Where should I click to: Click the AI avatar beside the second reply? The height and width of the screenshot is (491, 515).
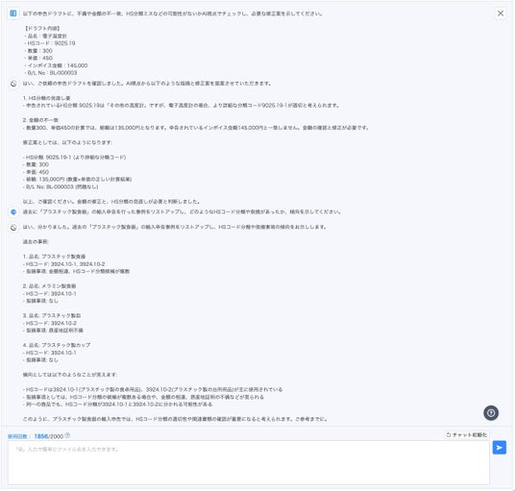[13, 228]
